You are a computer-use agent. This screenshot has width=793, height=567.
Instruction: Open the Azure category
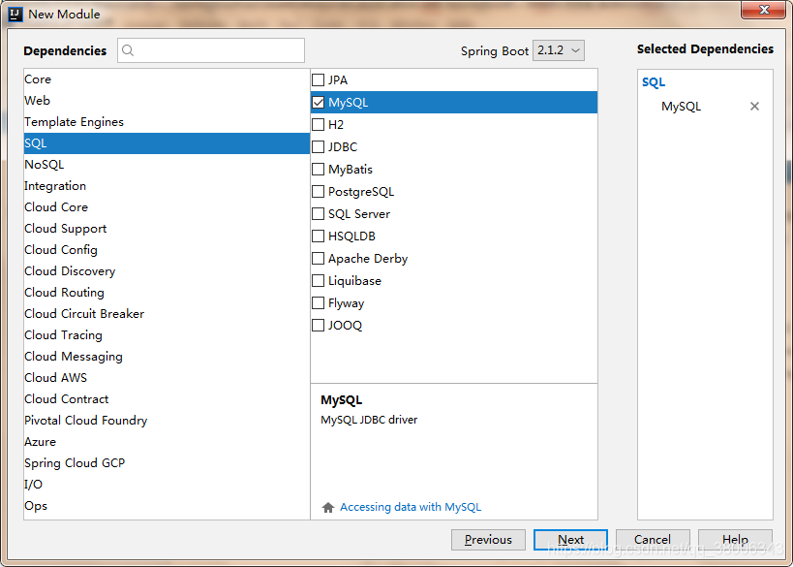pos(167,441)
